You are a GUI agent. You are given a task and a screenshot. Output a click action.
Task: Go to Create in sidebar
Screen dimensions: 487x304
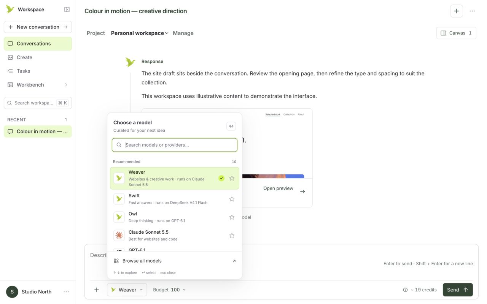click(x=38, y=57)
